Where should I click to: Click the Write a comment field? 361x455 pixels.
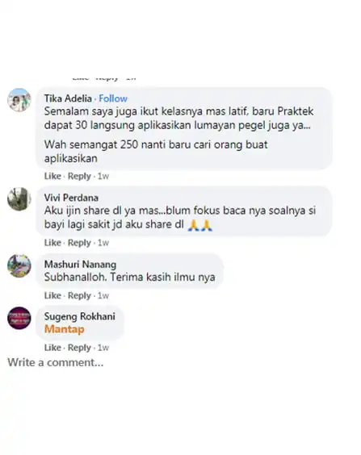point(56,362)
